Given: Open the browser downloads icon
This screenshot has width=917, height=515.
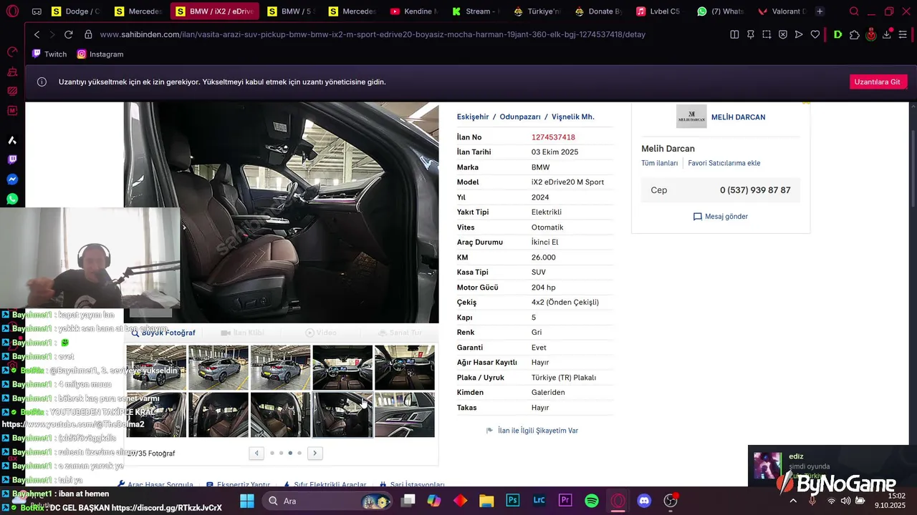Looking at the screenshot, I should pos(886,34).
